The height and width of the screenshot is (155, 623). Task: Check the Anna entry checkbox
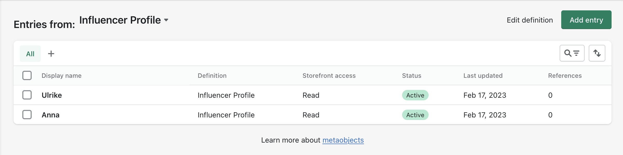(x=27, y=115)
